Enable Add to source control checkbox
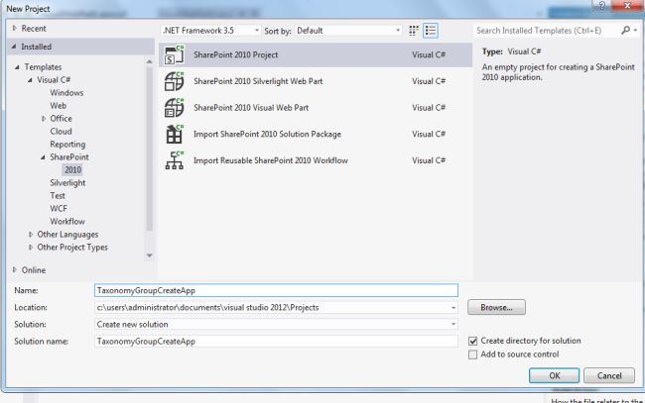 click(473, 354)
